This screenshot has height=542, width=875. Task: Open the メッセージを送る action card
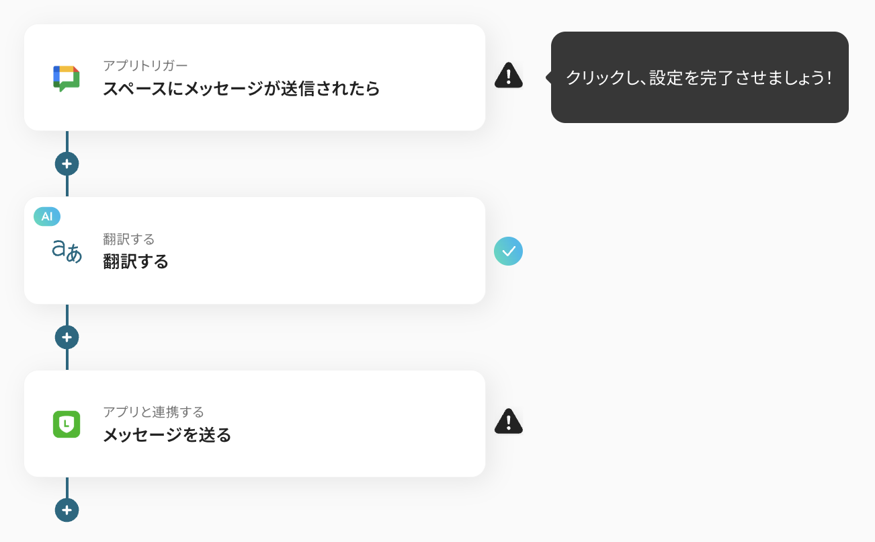pos(254,424)
